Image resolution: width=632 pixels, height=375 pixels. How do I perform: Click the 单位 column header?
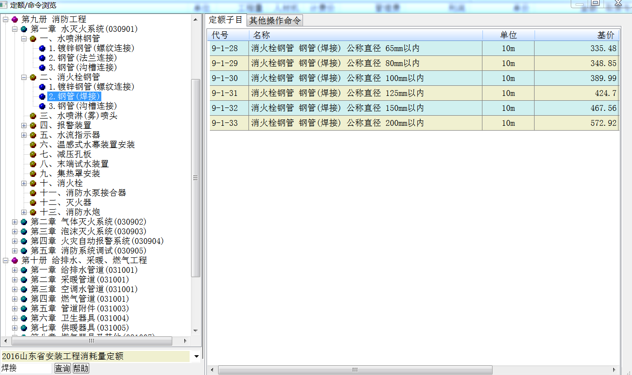pyautogui.click(x=508, y=35)
